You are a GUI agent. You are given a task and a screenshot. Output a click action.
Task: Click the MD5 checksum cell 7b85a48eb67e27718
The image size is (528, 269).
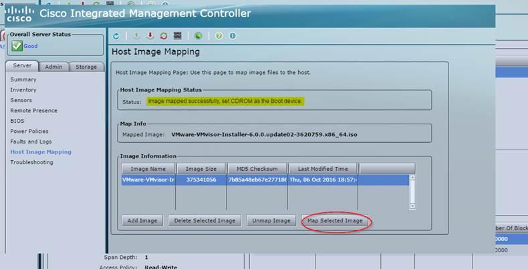click(257, 180)
